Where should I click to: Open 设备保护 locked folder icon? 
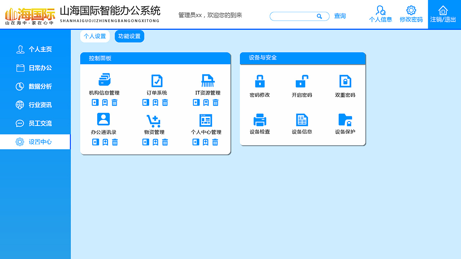coord(345,120)
